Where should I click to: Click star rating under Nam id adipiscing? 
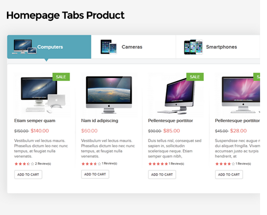tap(91, 164)
